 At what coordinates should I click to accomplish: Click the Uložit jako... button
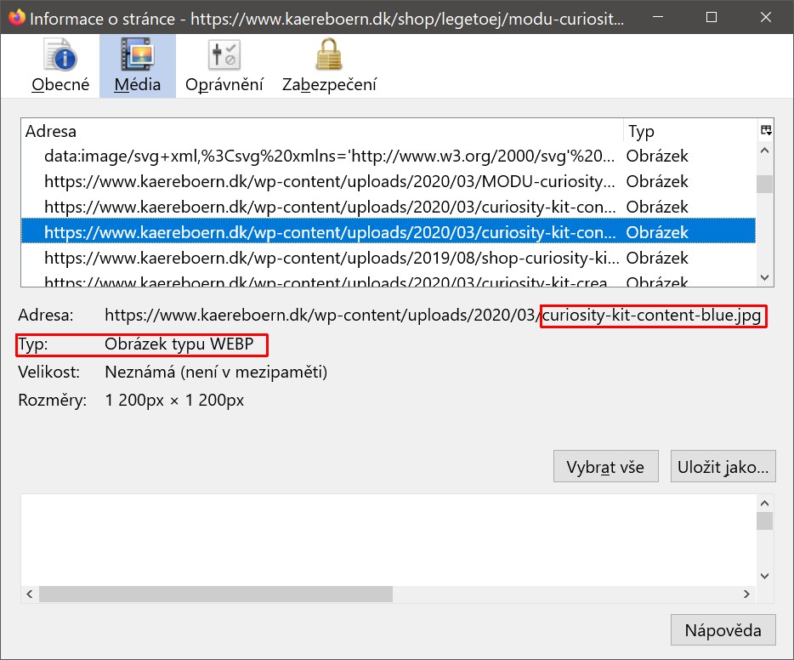click(x=723, y=466)
